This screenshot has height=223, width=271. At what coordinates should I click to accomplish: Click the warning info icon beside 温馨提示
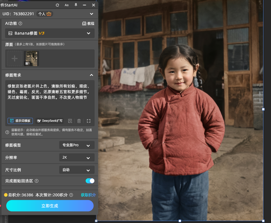[x=7, y=132]
